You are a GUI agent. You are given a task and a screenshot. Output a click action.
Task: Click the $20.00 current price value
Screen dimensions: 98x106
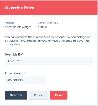(42, 27)
